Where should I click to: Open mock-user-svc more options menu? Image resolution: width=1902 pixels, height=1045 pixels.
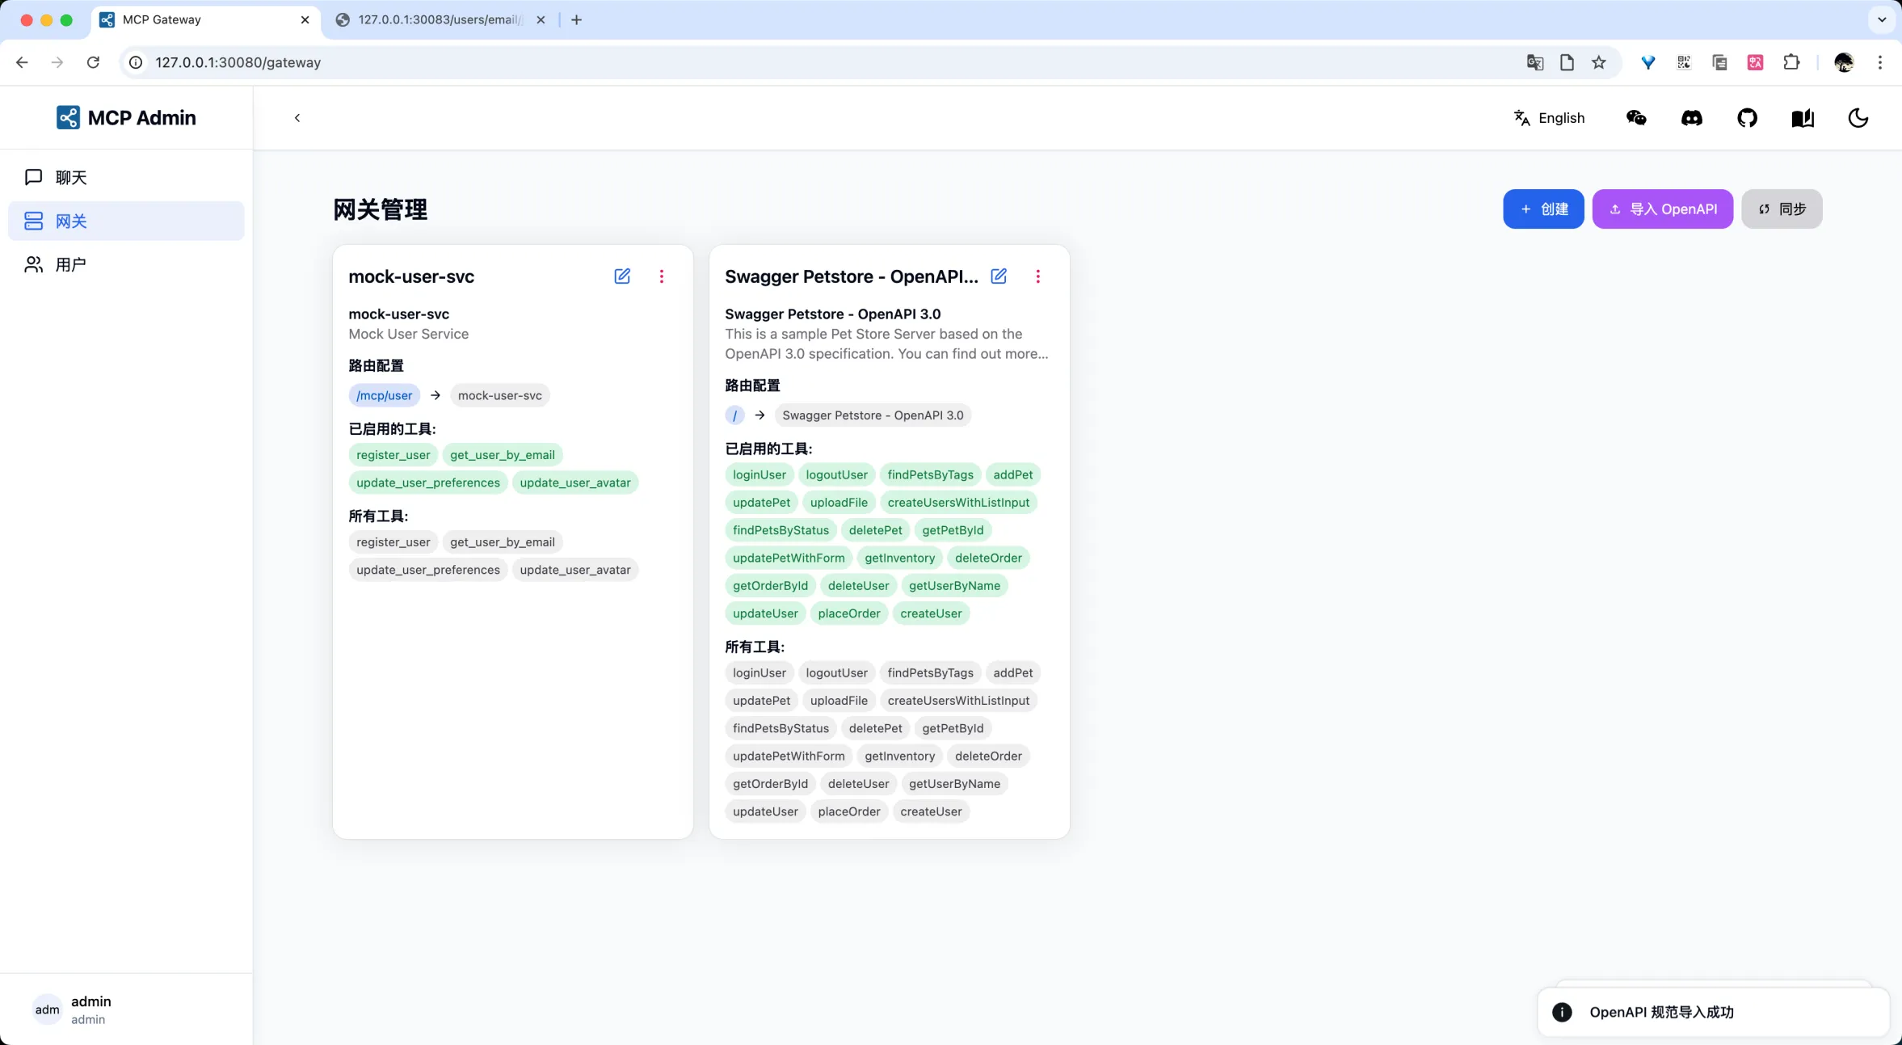click(x=662, y=276)
